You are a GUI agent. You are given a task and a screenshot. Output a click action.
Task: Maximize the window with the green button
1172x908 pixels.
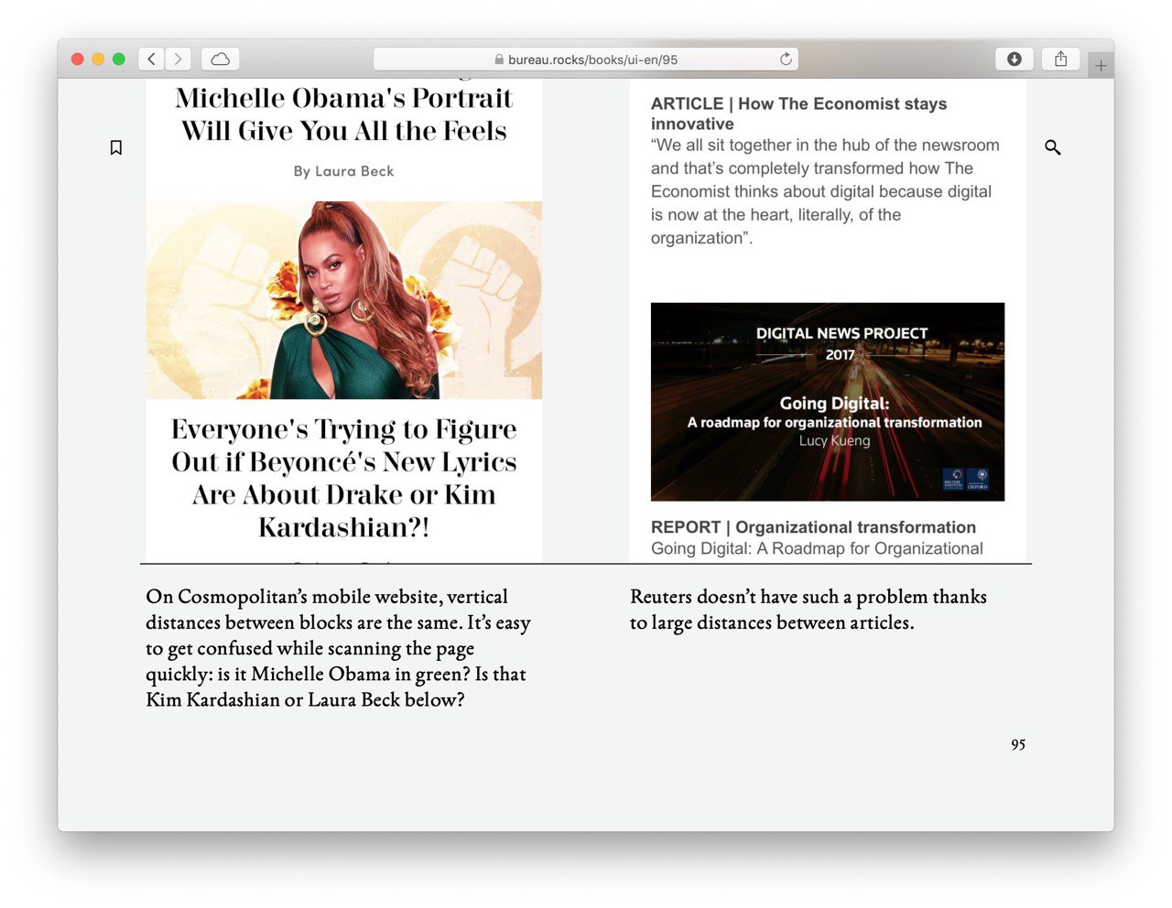tap(119, 59)
